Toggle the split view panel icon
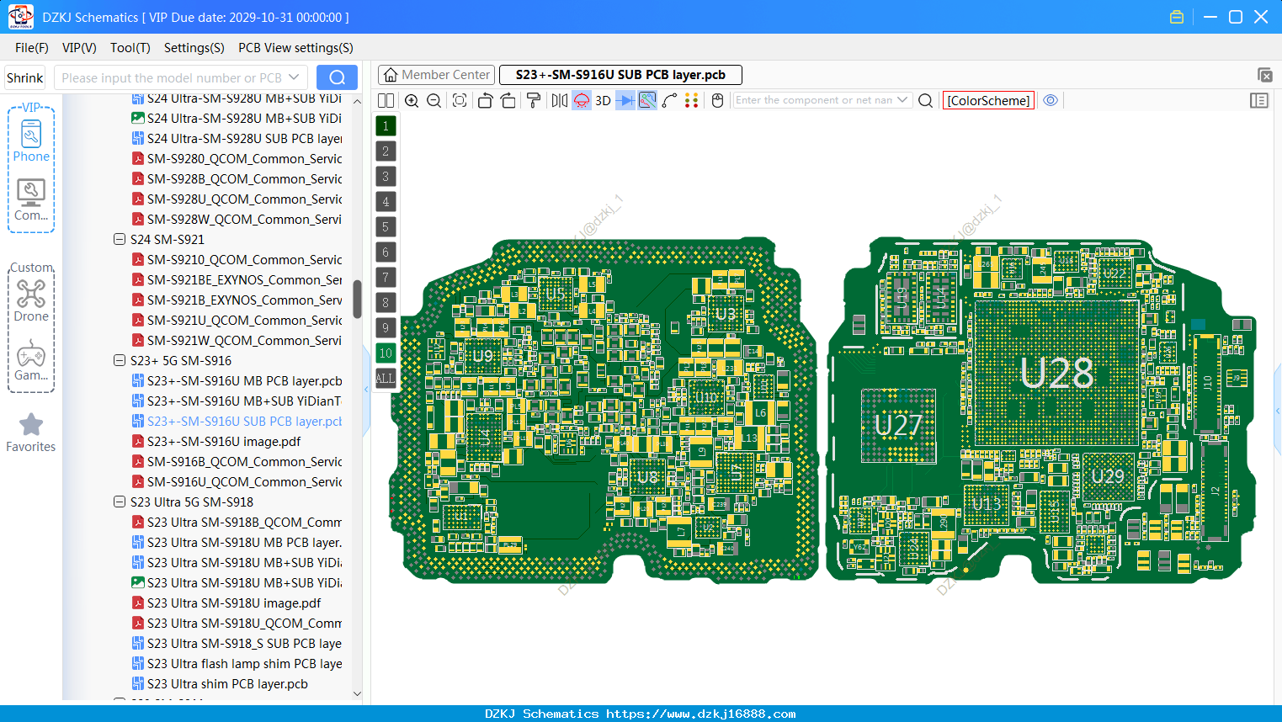Screen dimensions: 1282x722 [x=386, y=100]
